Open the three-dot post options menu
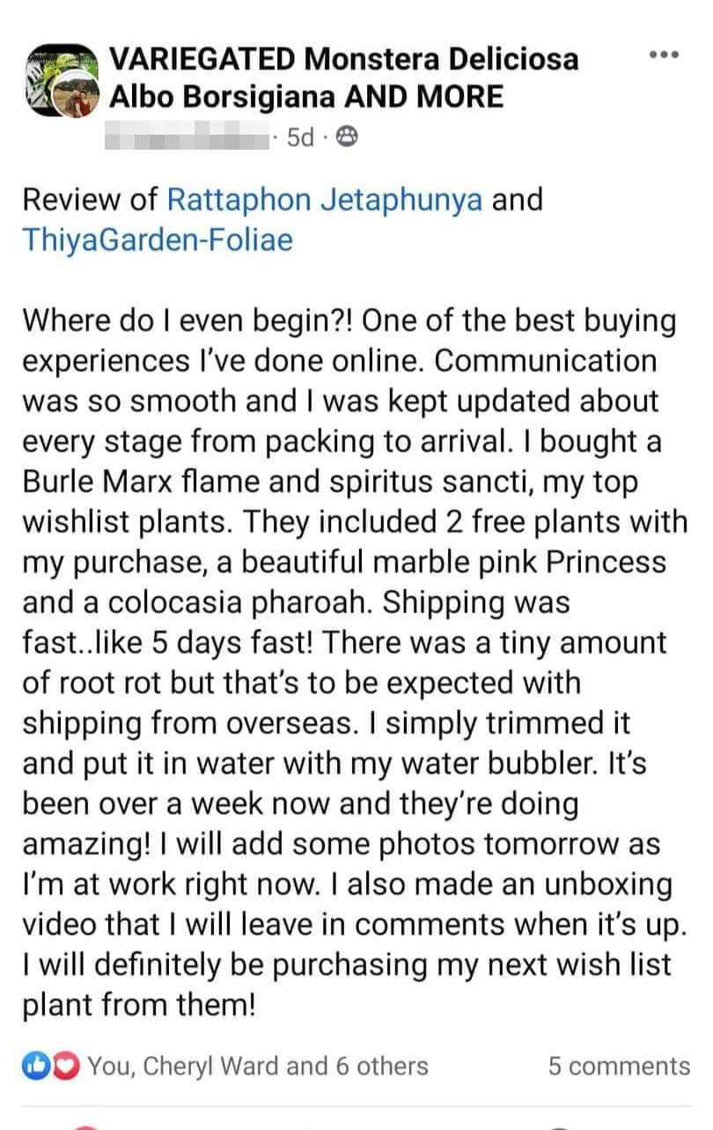Screen dimensions: 713x1130 click(x=663, y=55)
